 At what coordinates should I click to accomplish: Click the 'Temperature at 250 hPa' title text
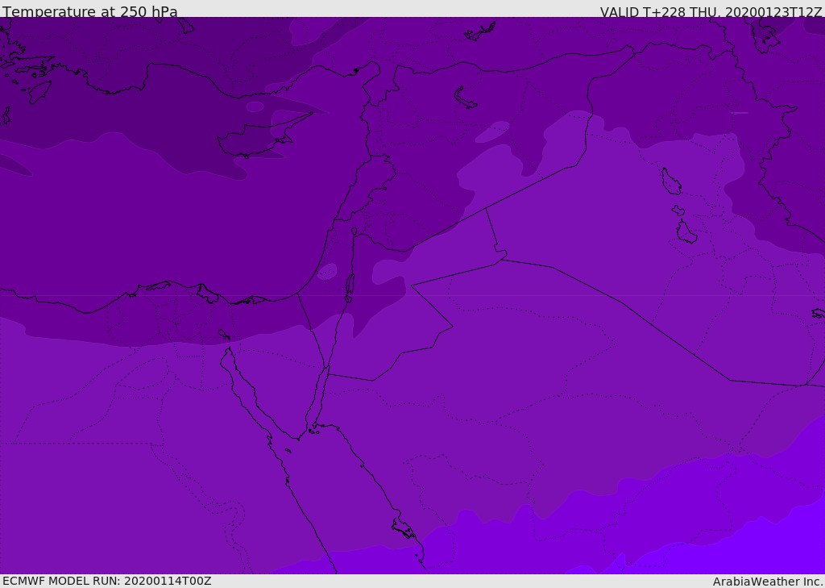(x=90, y=11)
